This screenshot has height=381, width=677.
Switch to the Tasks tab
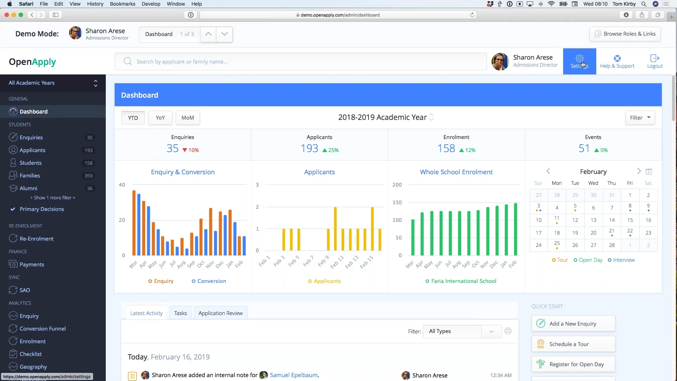pos(180,313)
